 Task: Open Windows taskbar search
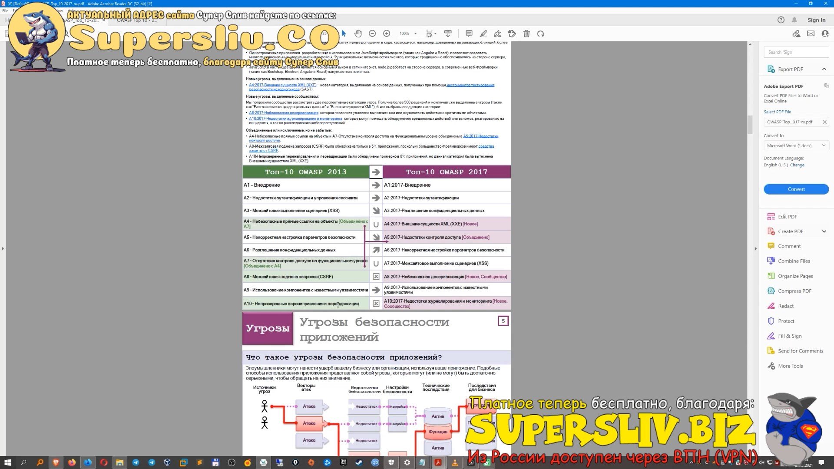click(23, 462)
